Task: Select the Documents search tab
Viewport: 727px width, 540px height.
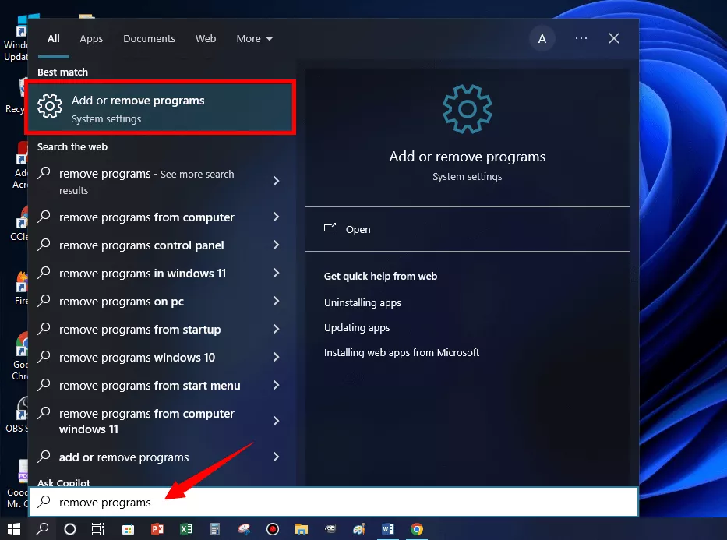Action: [x=149, y=38]
